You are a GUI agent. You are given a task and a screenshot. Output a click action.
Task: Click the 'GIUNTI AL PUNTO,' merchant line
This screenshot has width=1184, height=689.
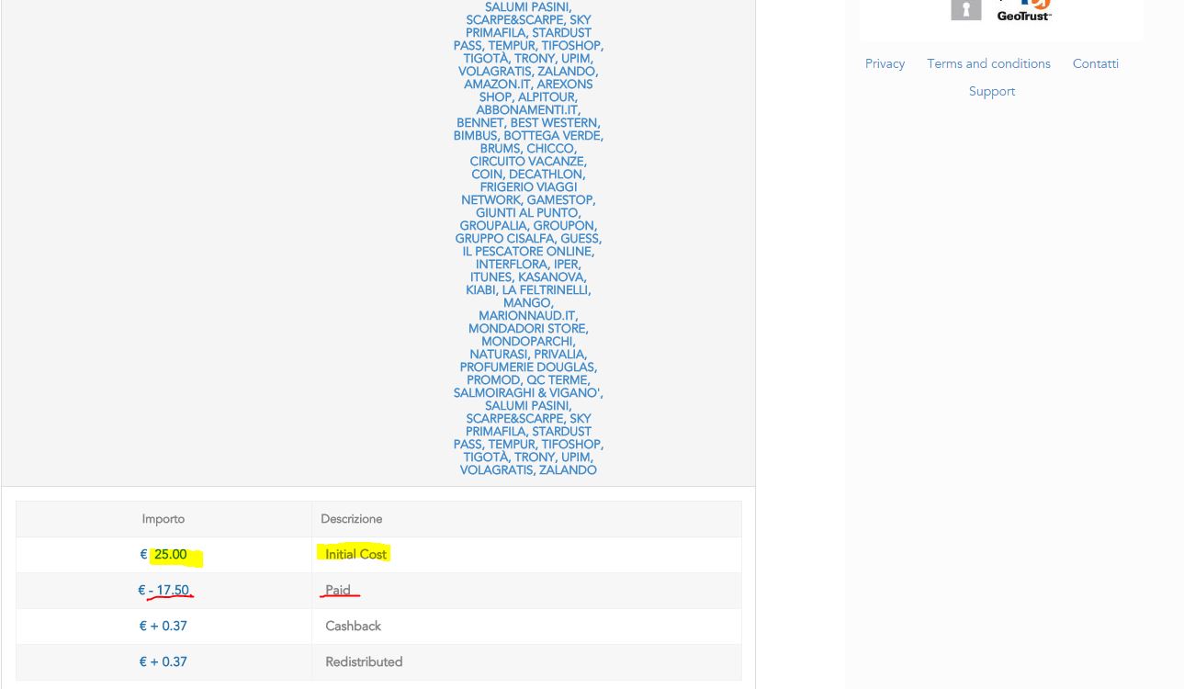click(x=528, y=213)
